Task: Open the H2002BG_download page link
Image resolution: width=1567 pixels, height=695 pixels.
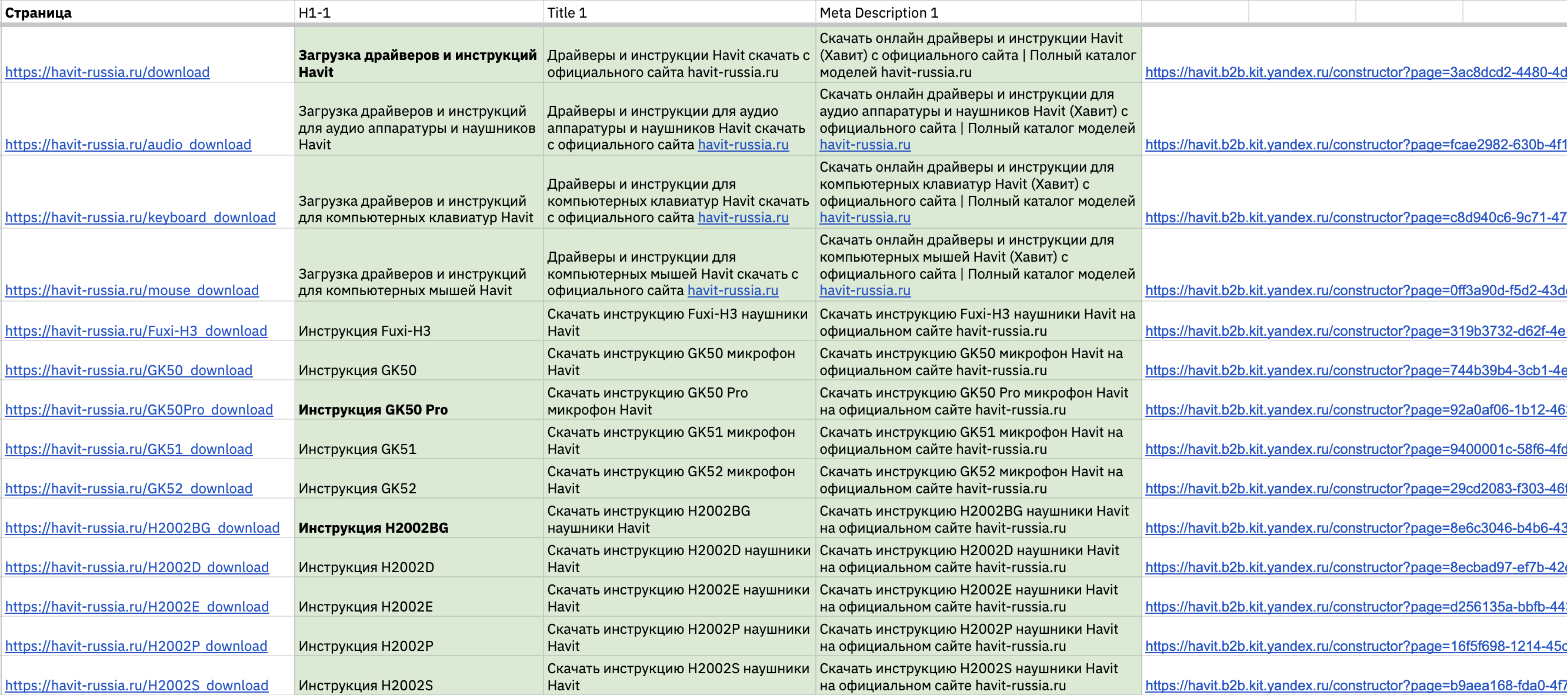Action: [x=142, y=528]
